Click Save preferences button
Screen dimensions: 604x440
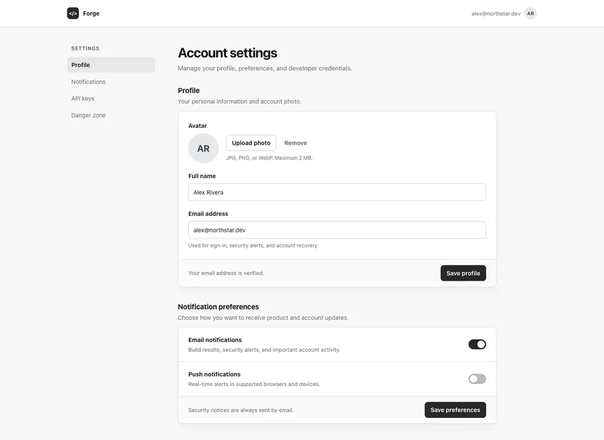click(x=455, y=410)
